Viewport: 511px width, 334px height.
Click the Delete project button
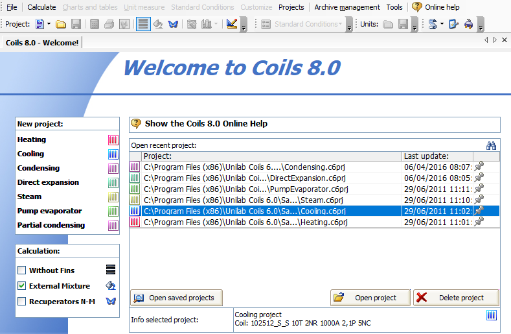click(x=456, y=298)
